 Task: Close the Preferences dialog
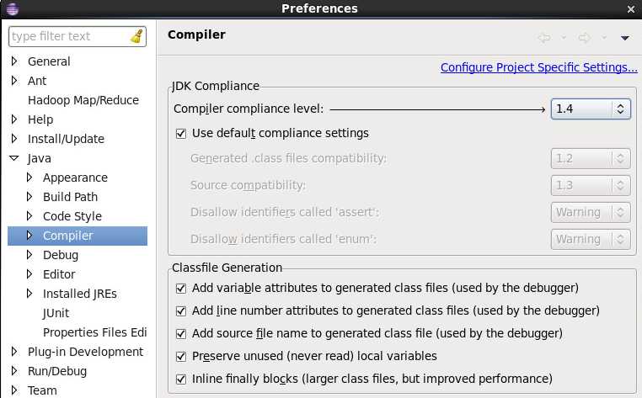[x=631, y=9]
